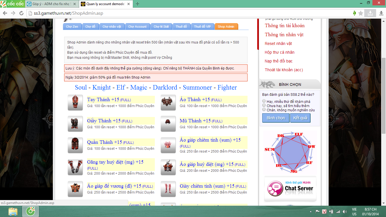
Task: Filter by Elf class link
Action: (121, 88)
